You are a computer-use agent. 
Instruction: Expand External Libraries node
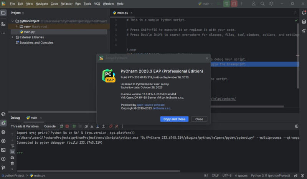(13, 37)
